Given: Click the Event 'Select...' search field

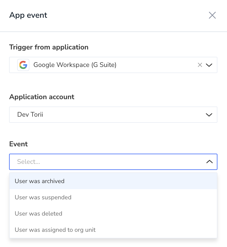Looking at the screenshot, I should 107,162.
